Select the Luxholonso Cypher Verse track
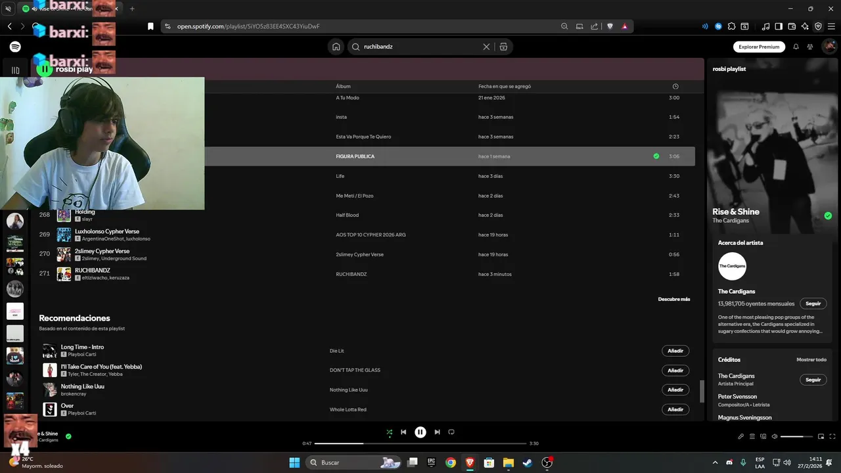Viewport: 841px width, 473px height. (107, 231)
